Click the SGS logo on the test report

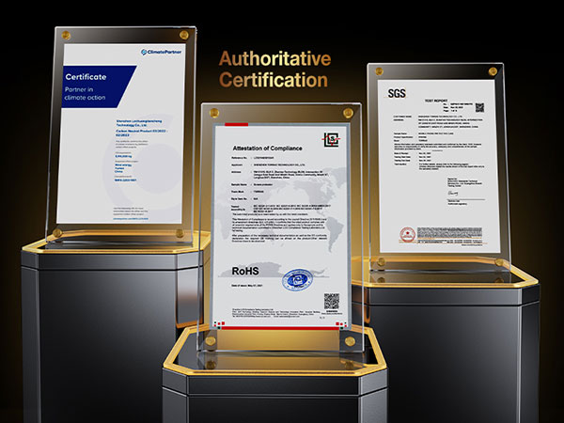click(395, 94)
